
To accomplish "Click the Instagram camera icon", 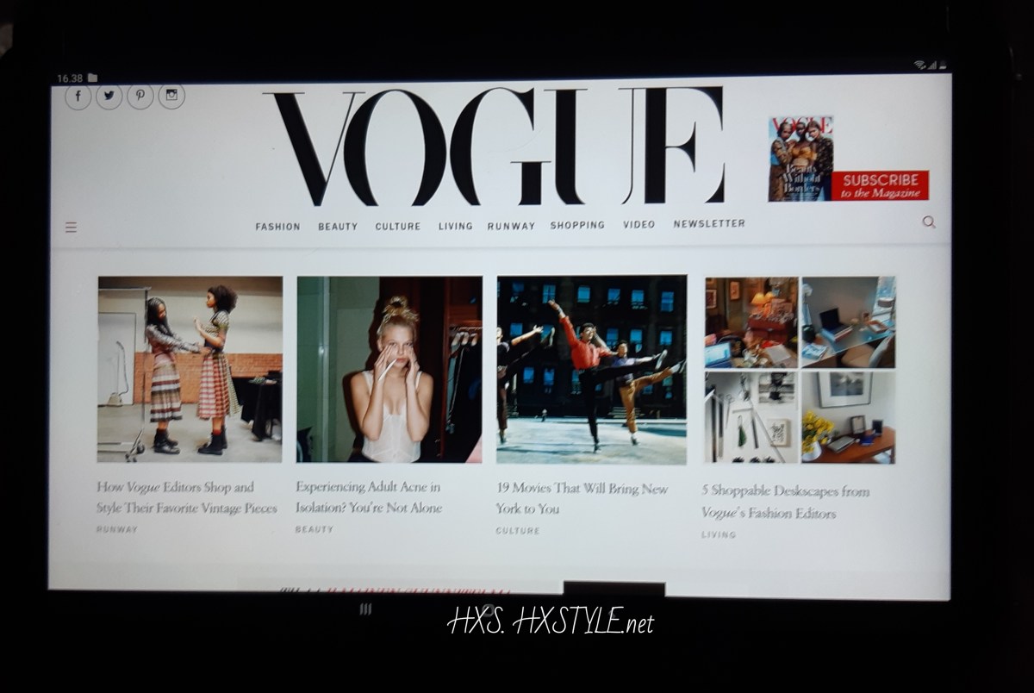I will coord(171,95).
